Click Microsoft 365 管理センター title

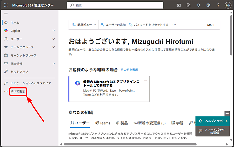pyautogui.click(x=33, y=5)
